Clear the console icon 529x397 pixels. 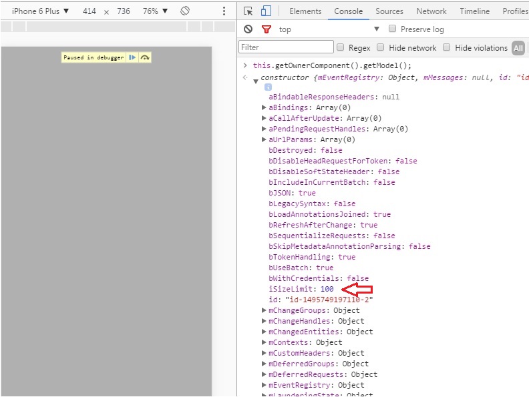(x=248, y=29)
